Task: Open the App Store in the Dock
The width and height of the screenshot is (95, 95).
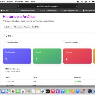Action: (x=78, y=92)
